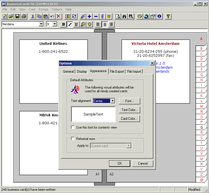Click the Paste clipboard icon
The width and height of the screenshot is (209, 193).
46,16
